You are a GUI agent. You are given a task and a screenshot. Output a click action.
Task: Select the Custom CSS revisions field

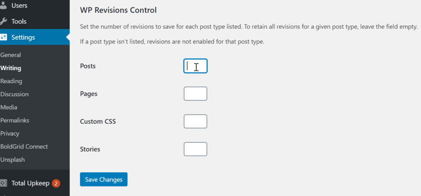195,121
